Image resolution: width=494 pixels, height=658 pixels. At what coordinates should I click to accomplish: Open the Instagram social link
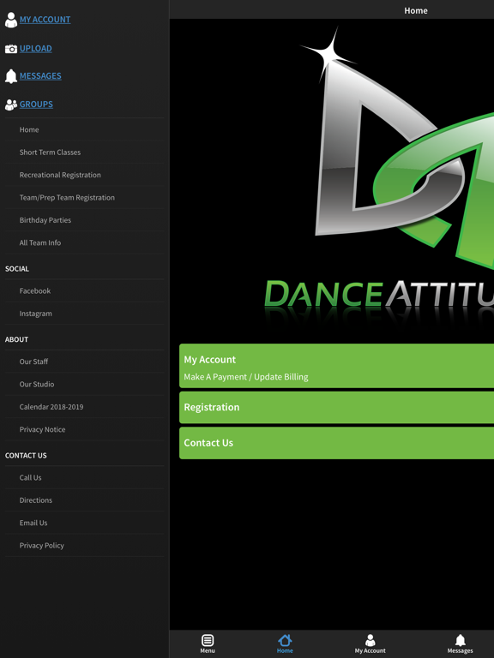point(84,314)
